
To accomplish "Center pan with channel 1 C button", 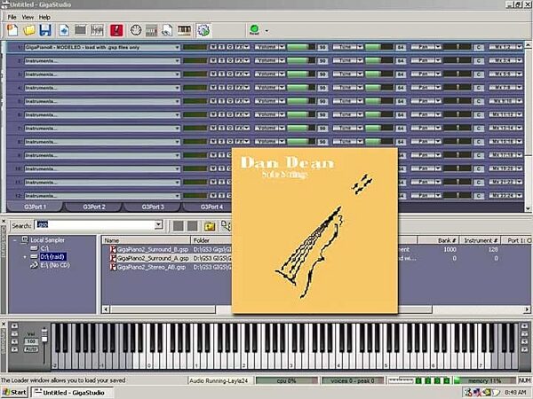I will tap(479, 47).
